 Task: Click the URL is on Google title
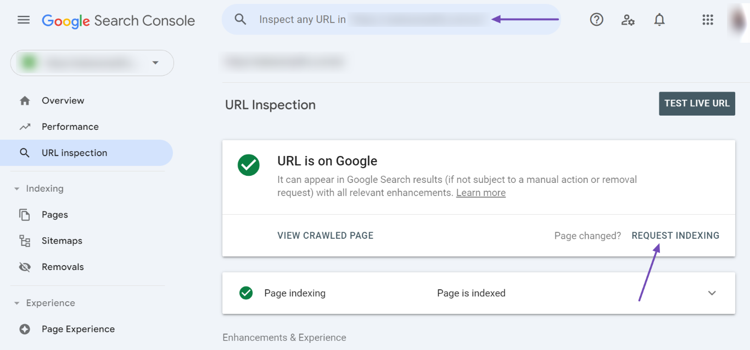327,161
